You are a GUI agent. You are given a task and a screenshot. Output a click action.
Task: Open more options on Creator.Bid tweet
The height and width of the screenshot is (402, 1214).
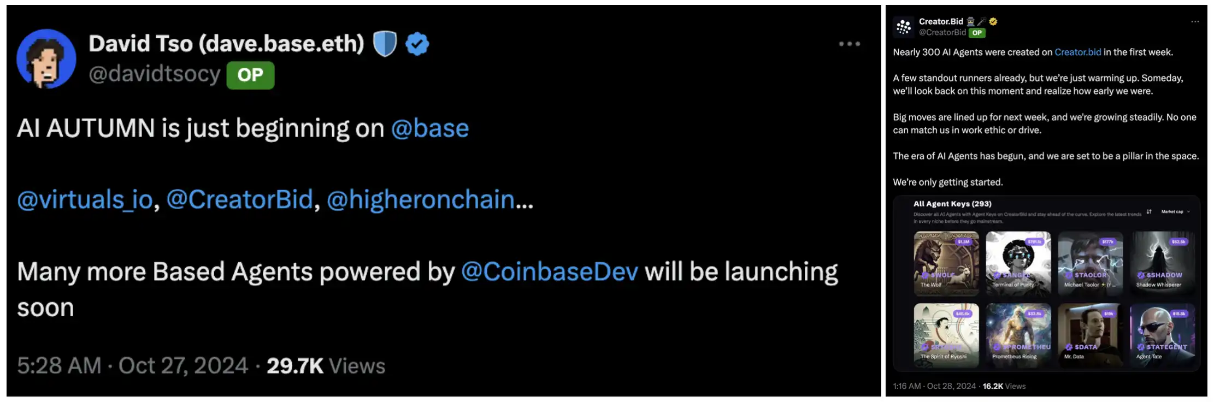(x=1195, y=22)
